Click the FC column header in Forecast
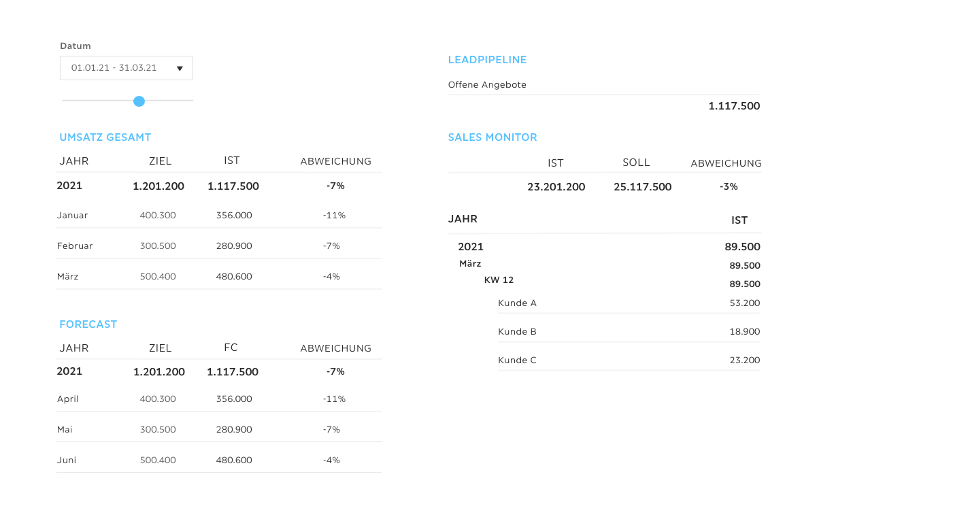The image size is (968, 521). click(231, 348)
